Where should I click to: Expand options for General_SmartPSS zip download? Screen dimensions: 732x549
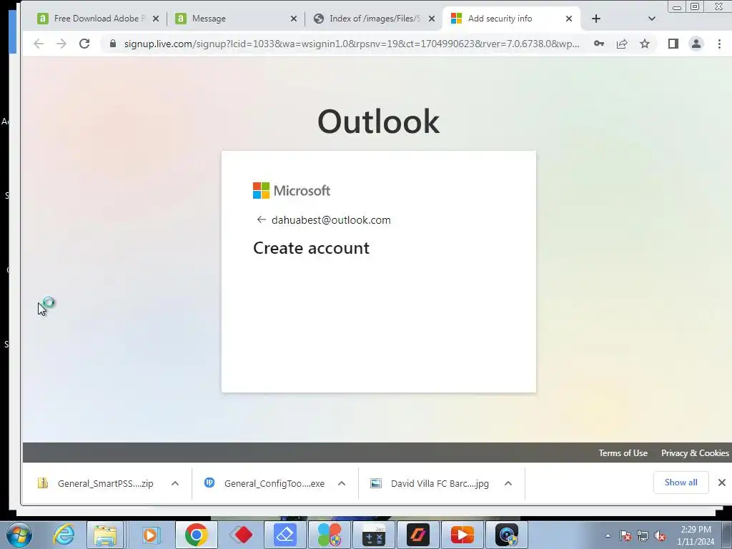pos(175,484)
